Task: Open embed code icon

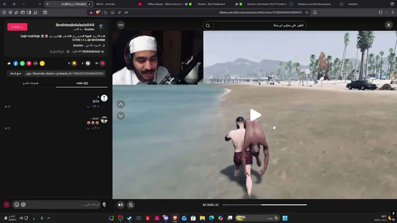Action: pyautogui.click(x=36, y=63)
